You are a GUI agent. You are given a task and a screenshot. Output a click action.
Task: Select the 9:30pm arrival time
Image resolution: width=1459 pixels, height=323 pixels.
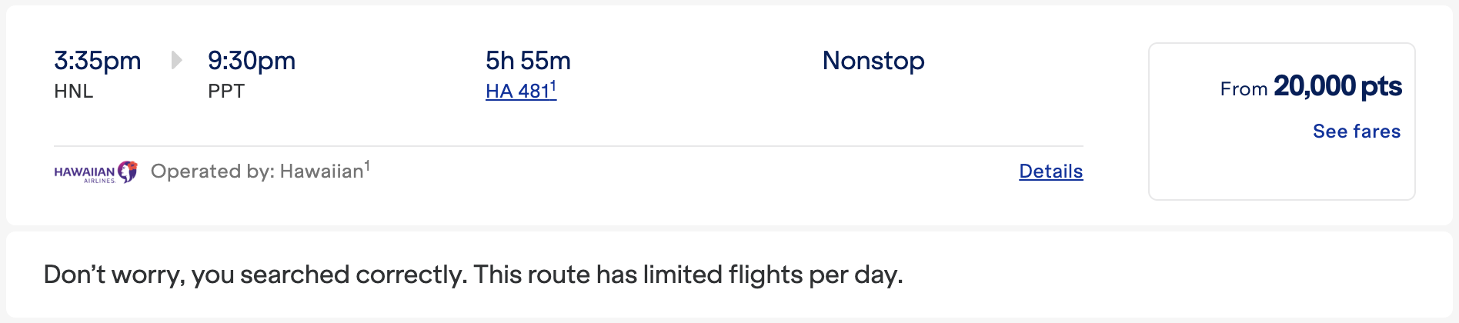point(252,61)
